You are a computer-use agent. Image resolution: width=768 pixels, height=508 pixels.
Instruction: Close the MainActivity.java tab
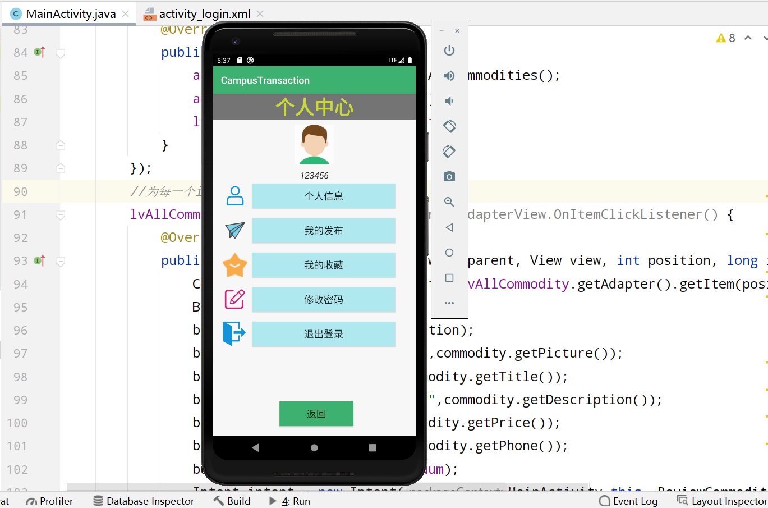125,13
